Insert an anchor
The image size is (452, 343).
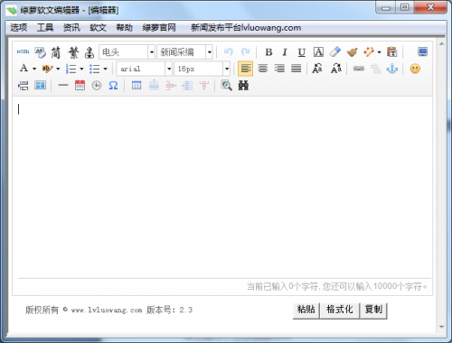coord(392,69)
